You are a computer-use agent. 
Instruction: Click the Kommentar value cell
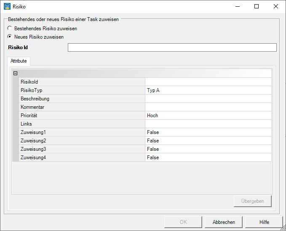[x=208, y=107]
